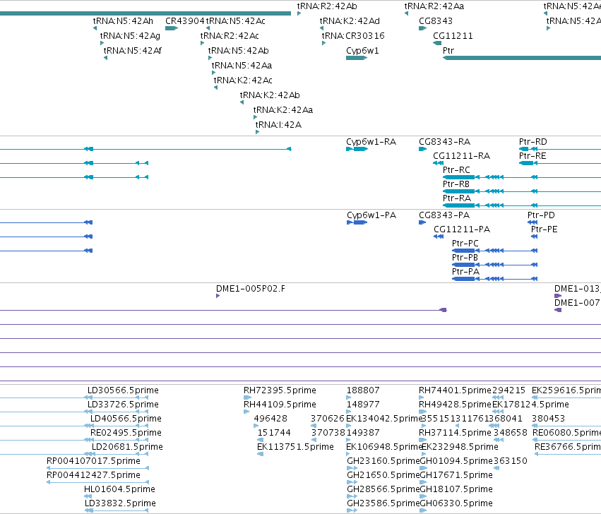Select the Ptr gene span bar
Viewport: 601px width, 514px height.
pyautogui.click(x=522, y=59)
